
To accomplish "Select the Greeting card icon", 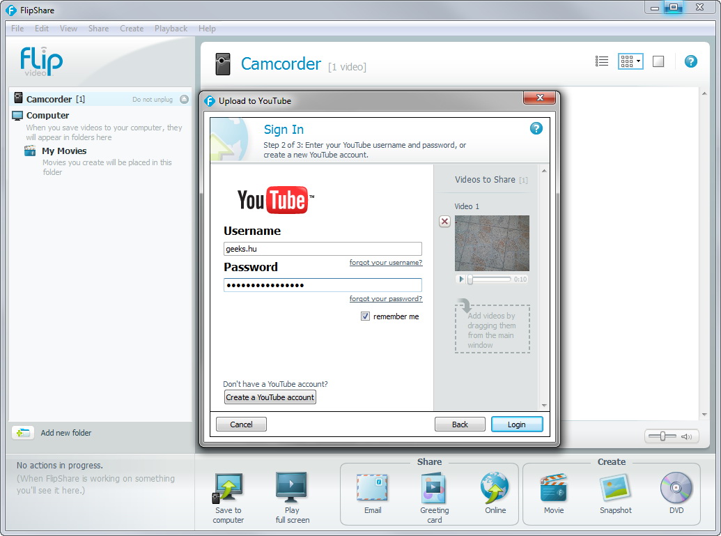I will click(434, 489).
